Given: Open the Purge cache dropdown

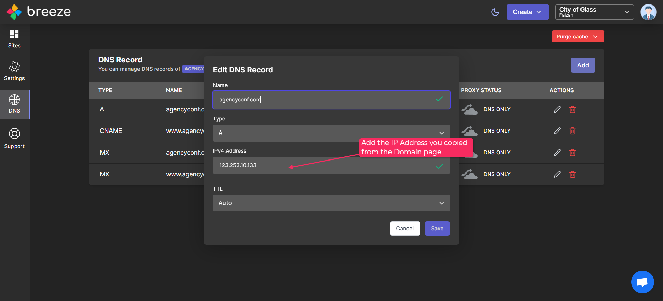Looking at the screenshot, I should tap(578, 37).
